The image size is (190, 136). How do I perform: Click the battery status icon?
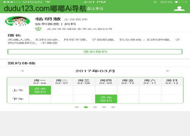(x=181, y=2)
